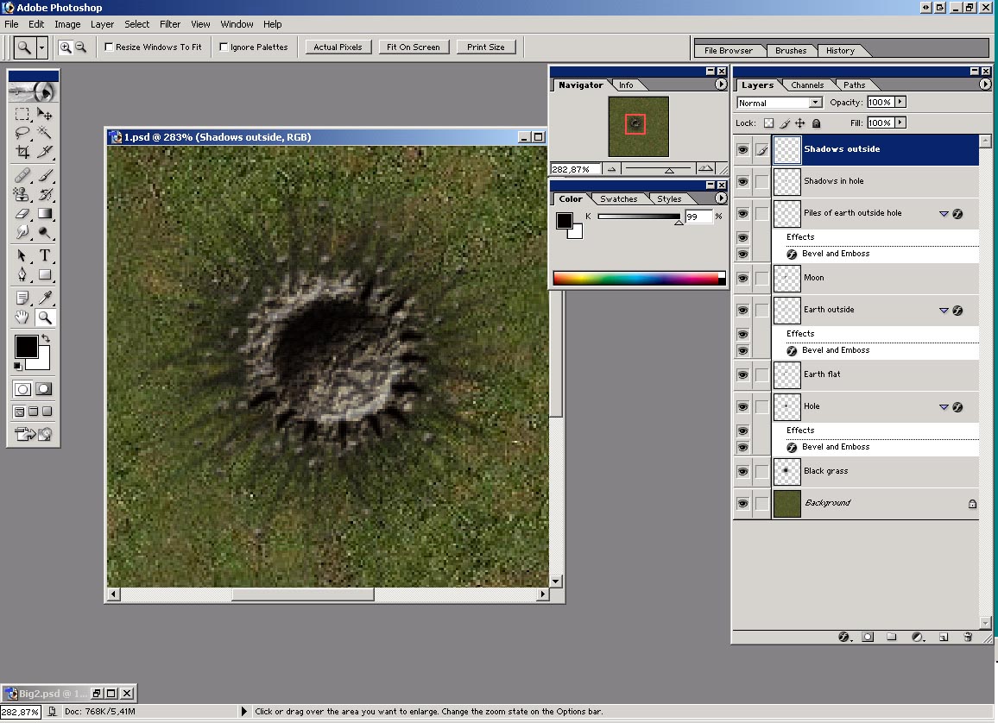Hide the Moon layer
Image resolution: width=998 pixels, height=723 pixels.
[742, 278]
